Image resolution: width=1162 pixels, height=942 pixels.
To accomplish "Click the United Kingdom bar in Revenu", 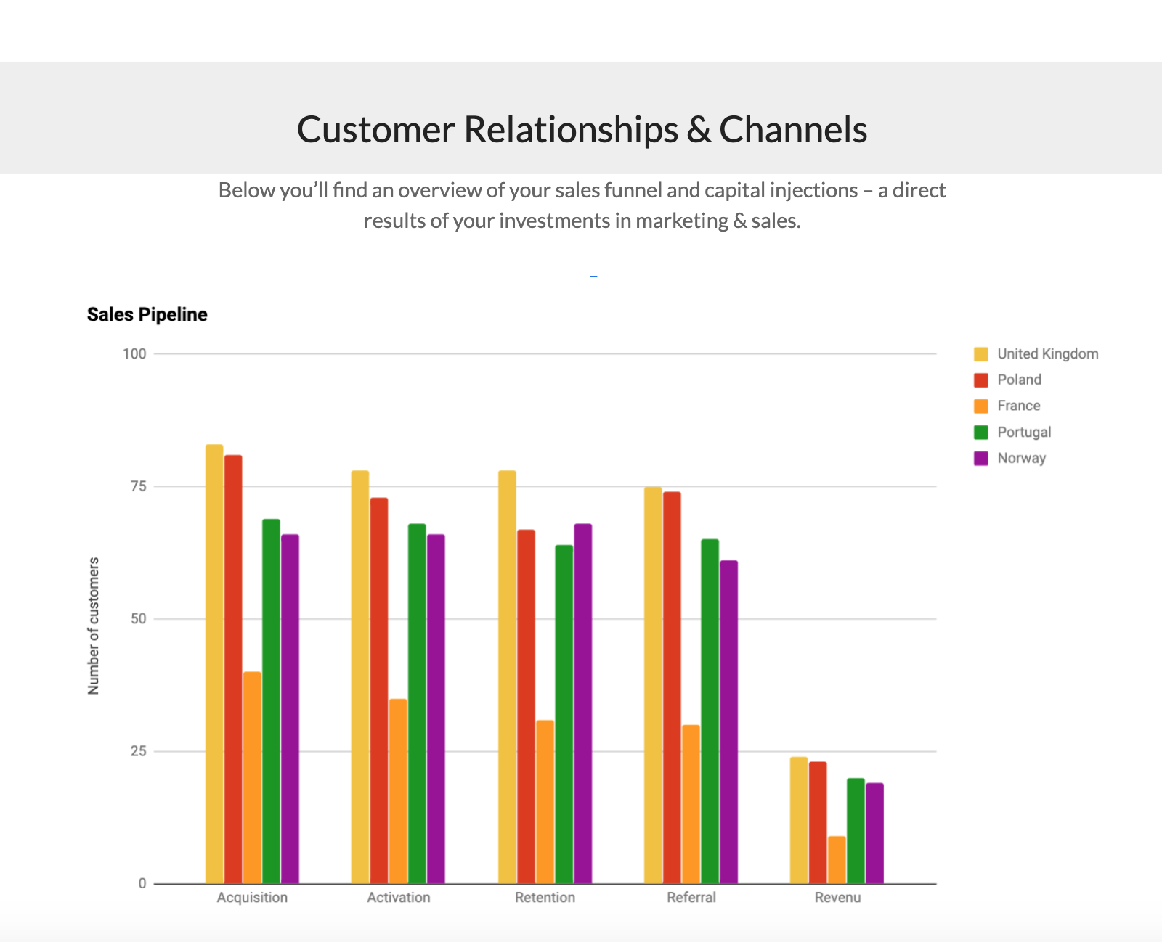I will (799, 820).
